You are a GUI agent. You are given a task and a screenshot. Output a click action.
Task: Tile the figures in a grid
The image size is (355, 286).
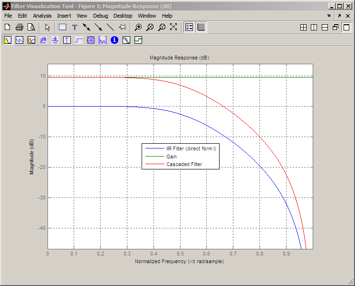[303, 28]
